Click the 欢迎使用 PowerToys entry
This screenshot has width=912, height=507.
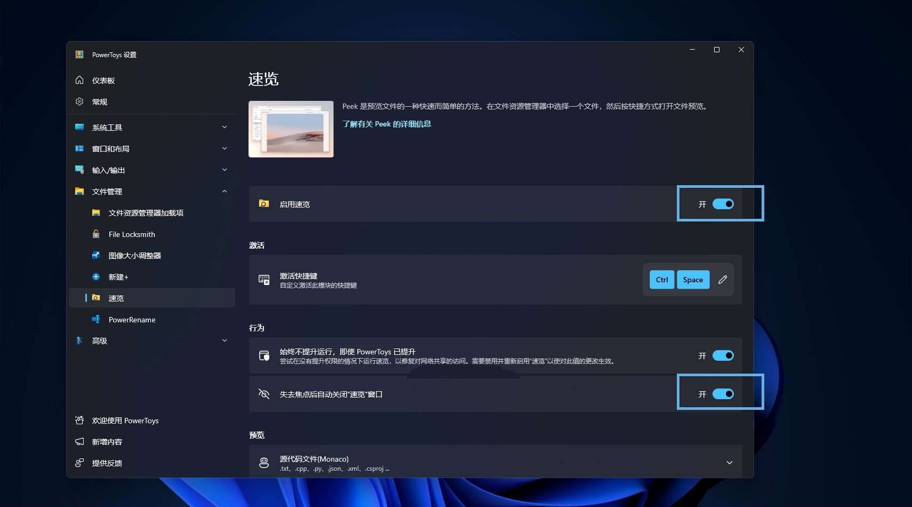(124, 421)
